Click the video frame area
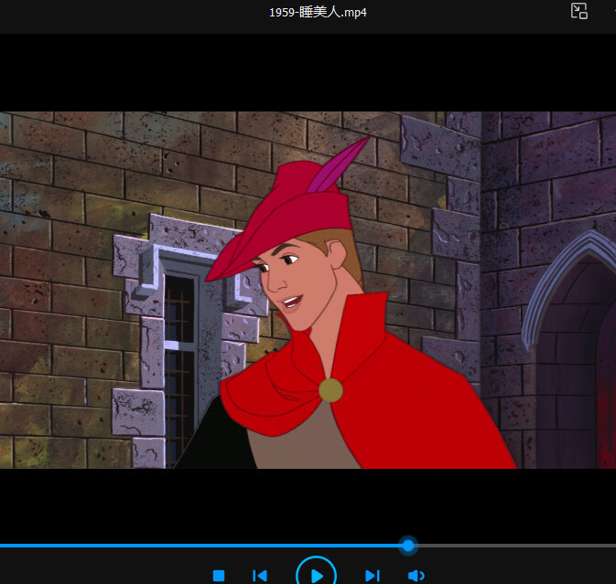This screenshot has height=584, width=616. point(308,290)
